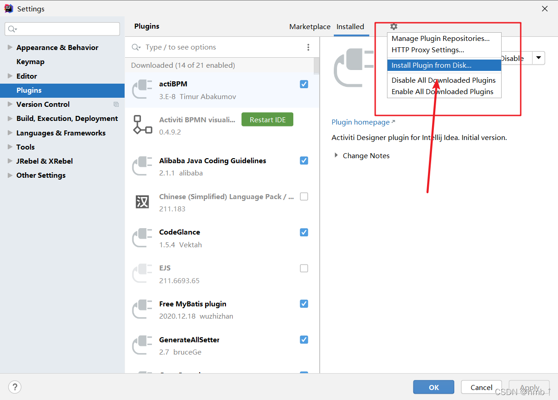558x400 pixels.
Task: Expand the Tools settings node
Action: click(x=10, y=147)
